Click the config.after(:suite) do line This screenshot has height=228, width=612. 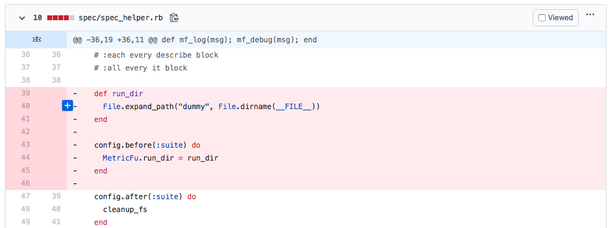(x=145, y=197)
